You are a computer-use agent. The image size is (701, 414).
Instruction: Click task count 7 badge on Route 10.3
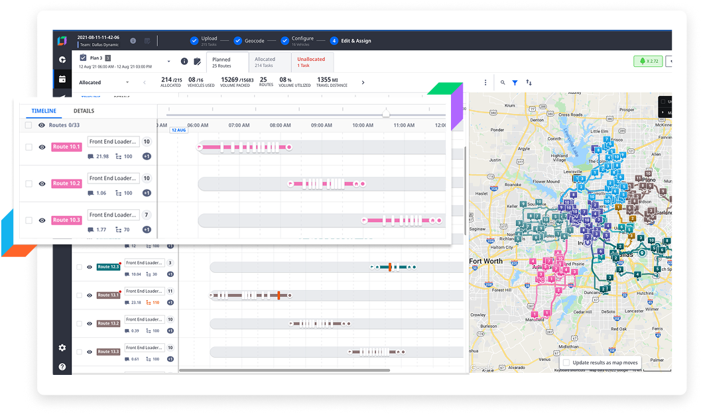pos(146,215)
